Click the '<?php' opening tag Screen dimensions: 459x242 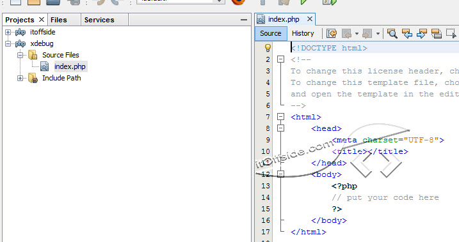click(x=344, y=186)
